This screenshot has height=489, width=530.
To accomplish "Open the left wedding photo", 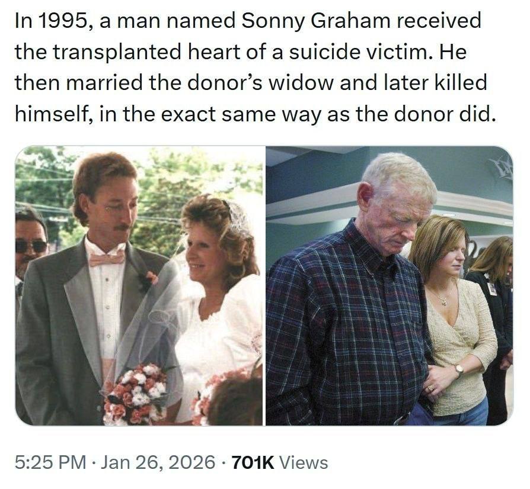I will pyautogui.click(x=139, y=285).
